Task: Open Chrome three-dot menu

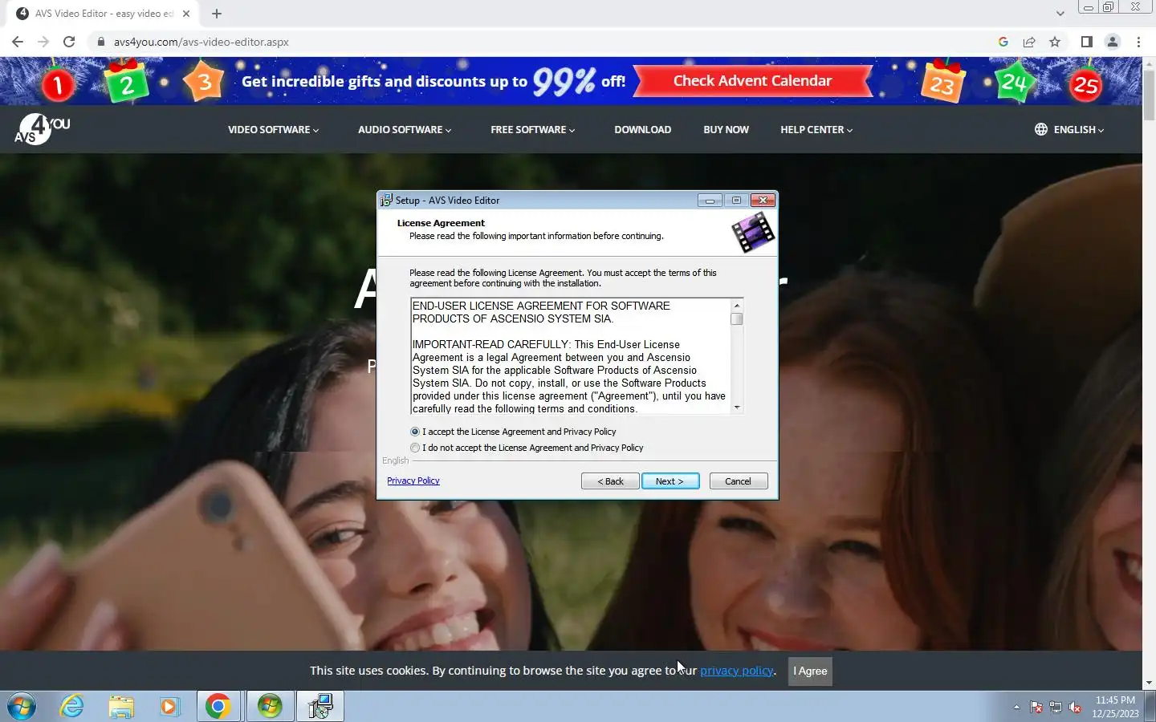Action: tap(1138, 42)
